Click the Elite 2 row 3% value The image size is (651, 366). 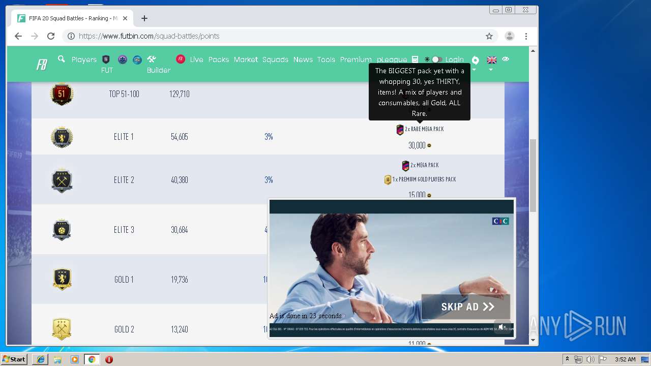point(269,180)
